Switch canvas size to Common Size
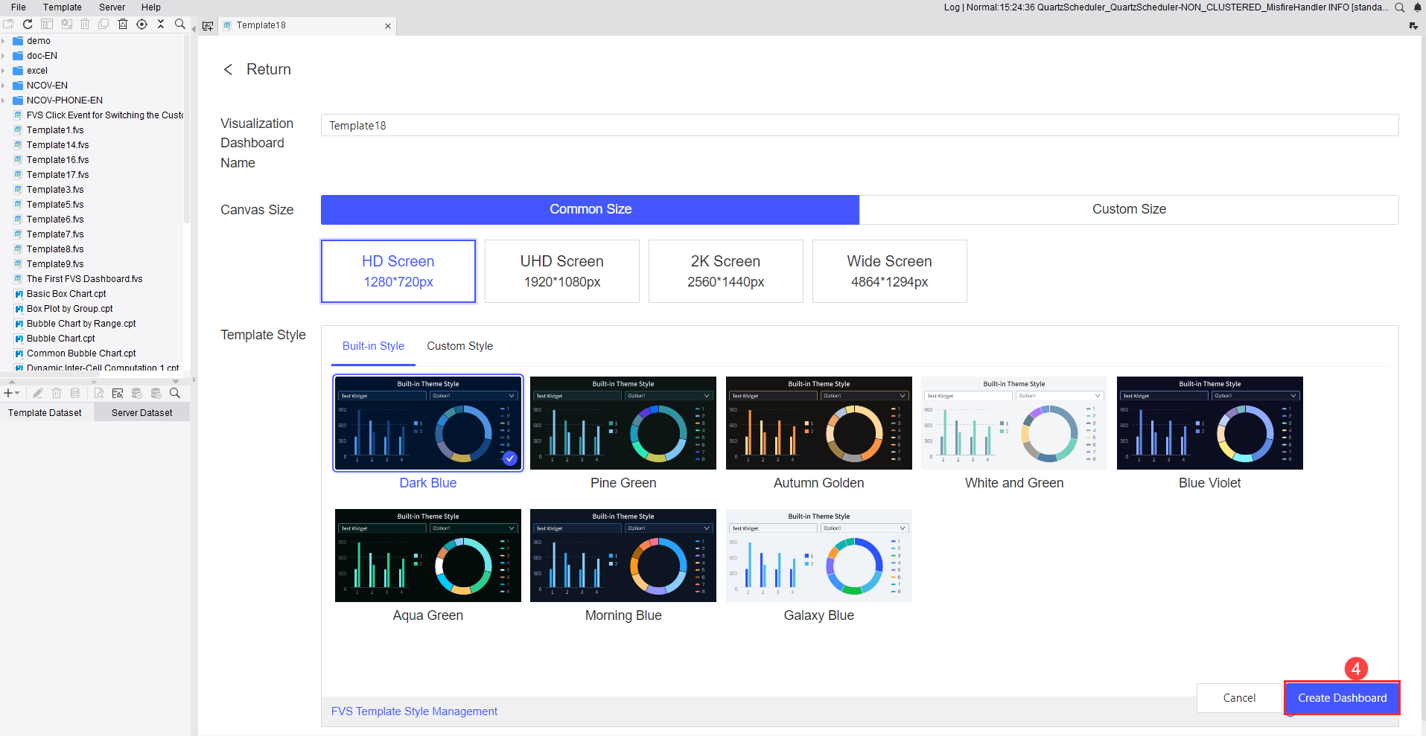This screenshot has width=1426, height=736. 590,210
